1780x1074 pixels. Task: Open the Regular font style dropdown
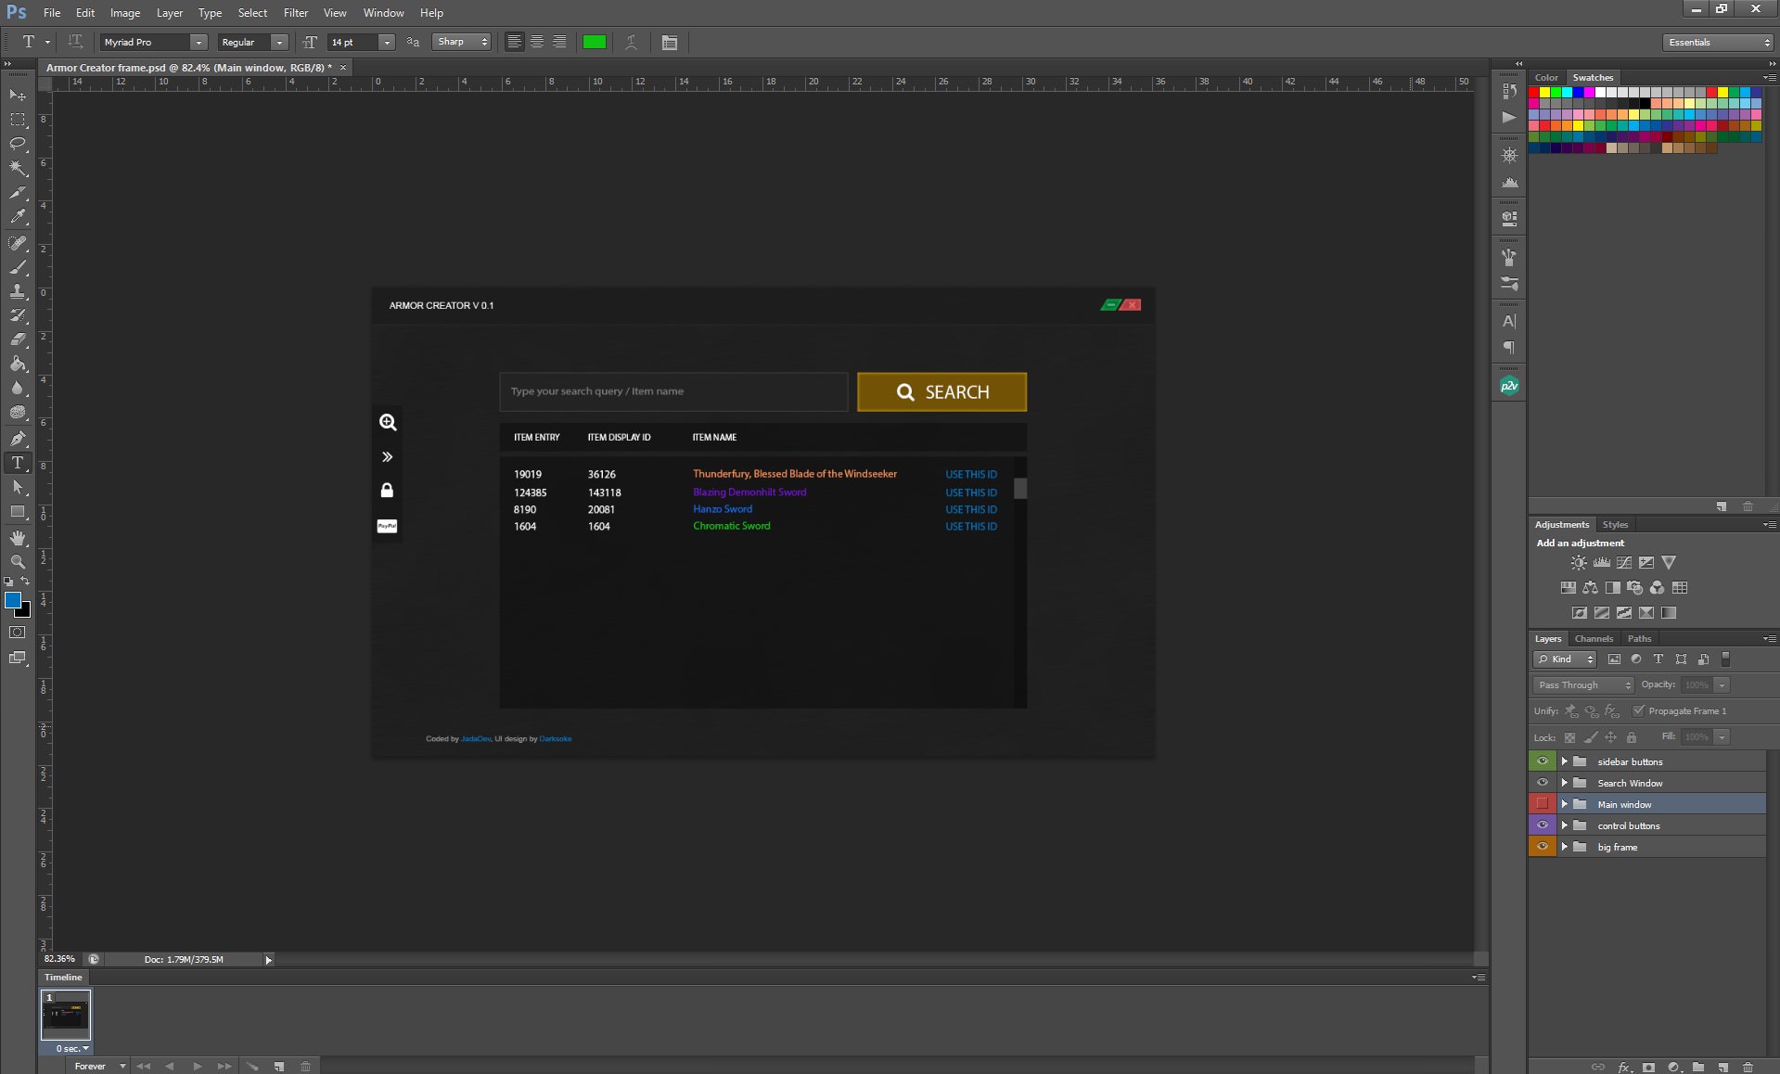pos(279,42)
